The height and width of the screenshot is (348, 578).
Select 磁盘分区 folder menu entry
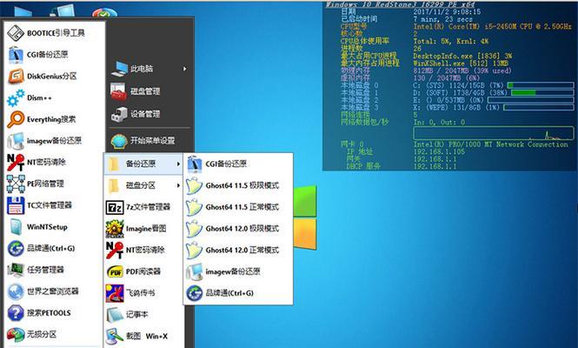coord(143,185)
